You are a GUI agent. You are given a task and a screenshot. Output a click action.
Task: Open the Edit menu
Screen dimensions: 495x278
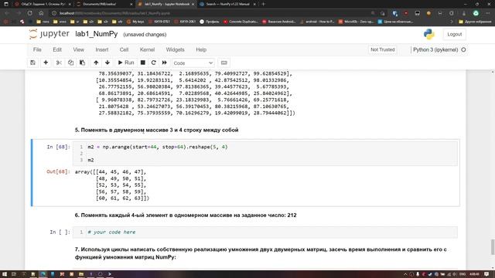[x=57, y=49]
